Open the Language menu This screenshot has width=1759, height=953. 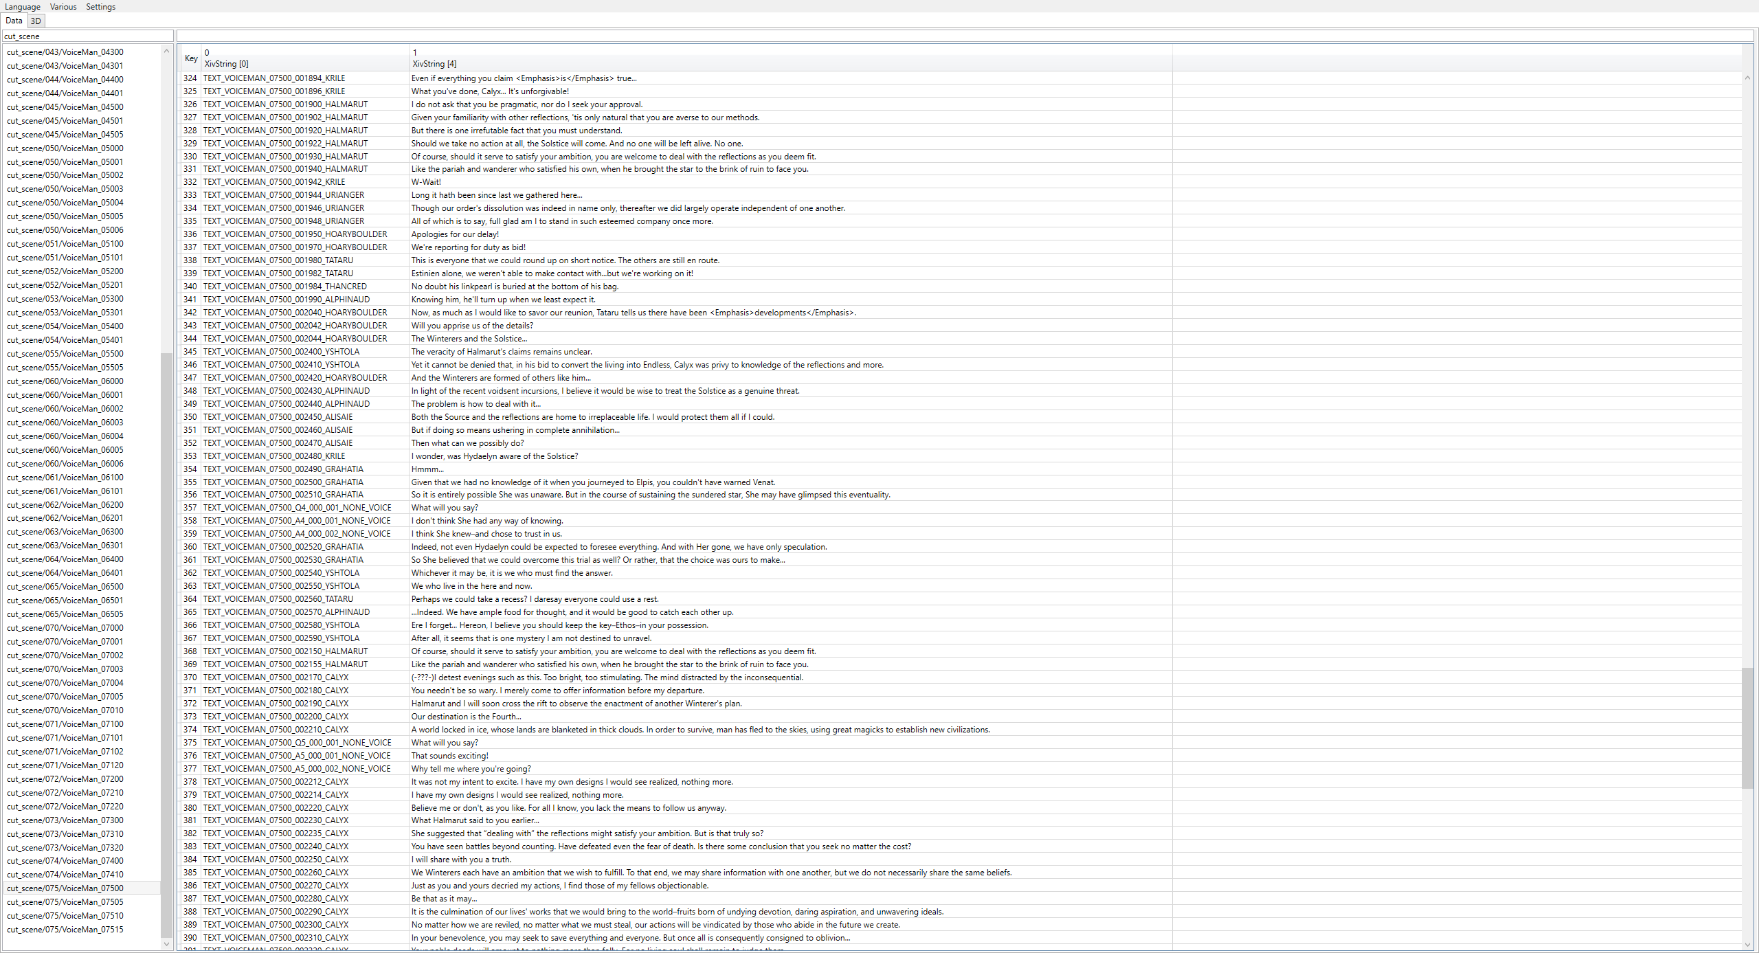pos(22,7)
